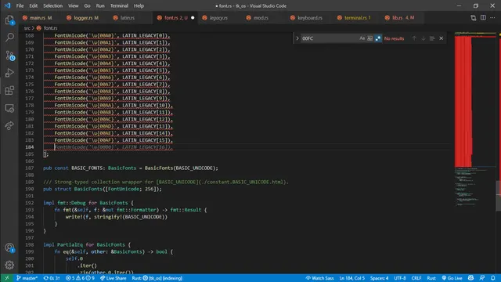Expand the Replace row in find widget
The width and height of the screenshot is (501, 282).
coord(297,38)
